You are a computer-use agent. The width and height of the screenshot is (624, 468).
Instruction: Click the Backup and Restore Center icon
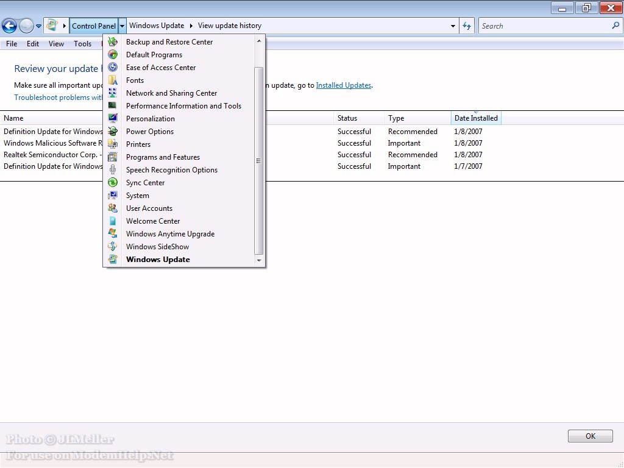[x=113, y=42]
